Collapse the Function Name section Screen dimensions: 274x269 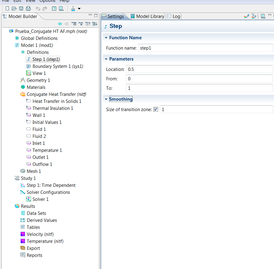106,38
